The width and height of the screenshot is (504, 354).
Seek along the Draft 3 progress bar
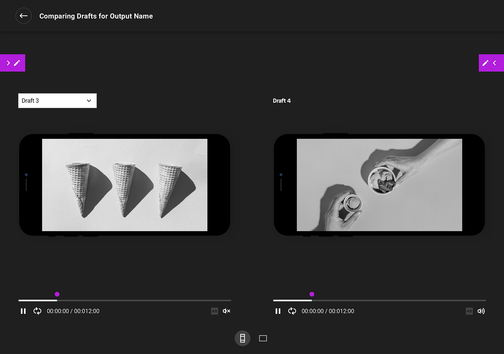point(125,300)
